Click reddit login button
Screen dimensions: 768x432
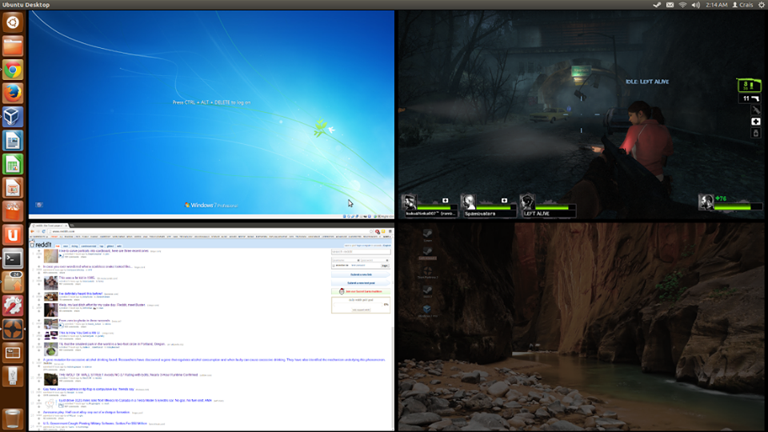pos(385,266)
